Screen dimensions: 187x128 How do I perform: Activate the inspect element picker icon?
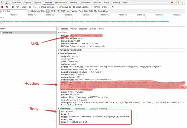click(2, 2)
